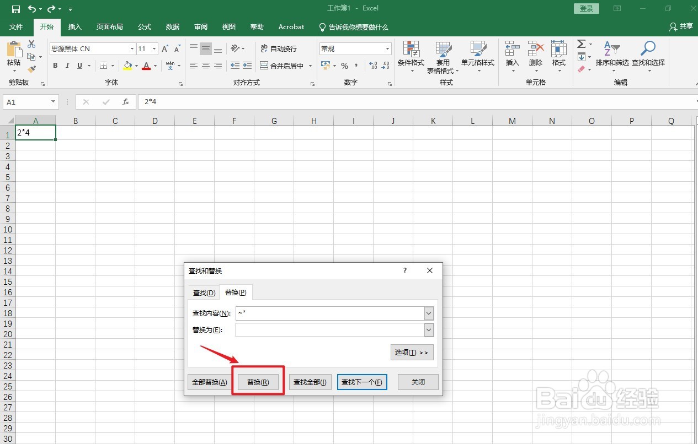
Task: Toggle underline formatting
Action: pos(80,66)
